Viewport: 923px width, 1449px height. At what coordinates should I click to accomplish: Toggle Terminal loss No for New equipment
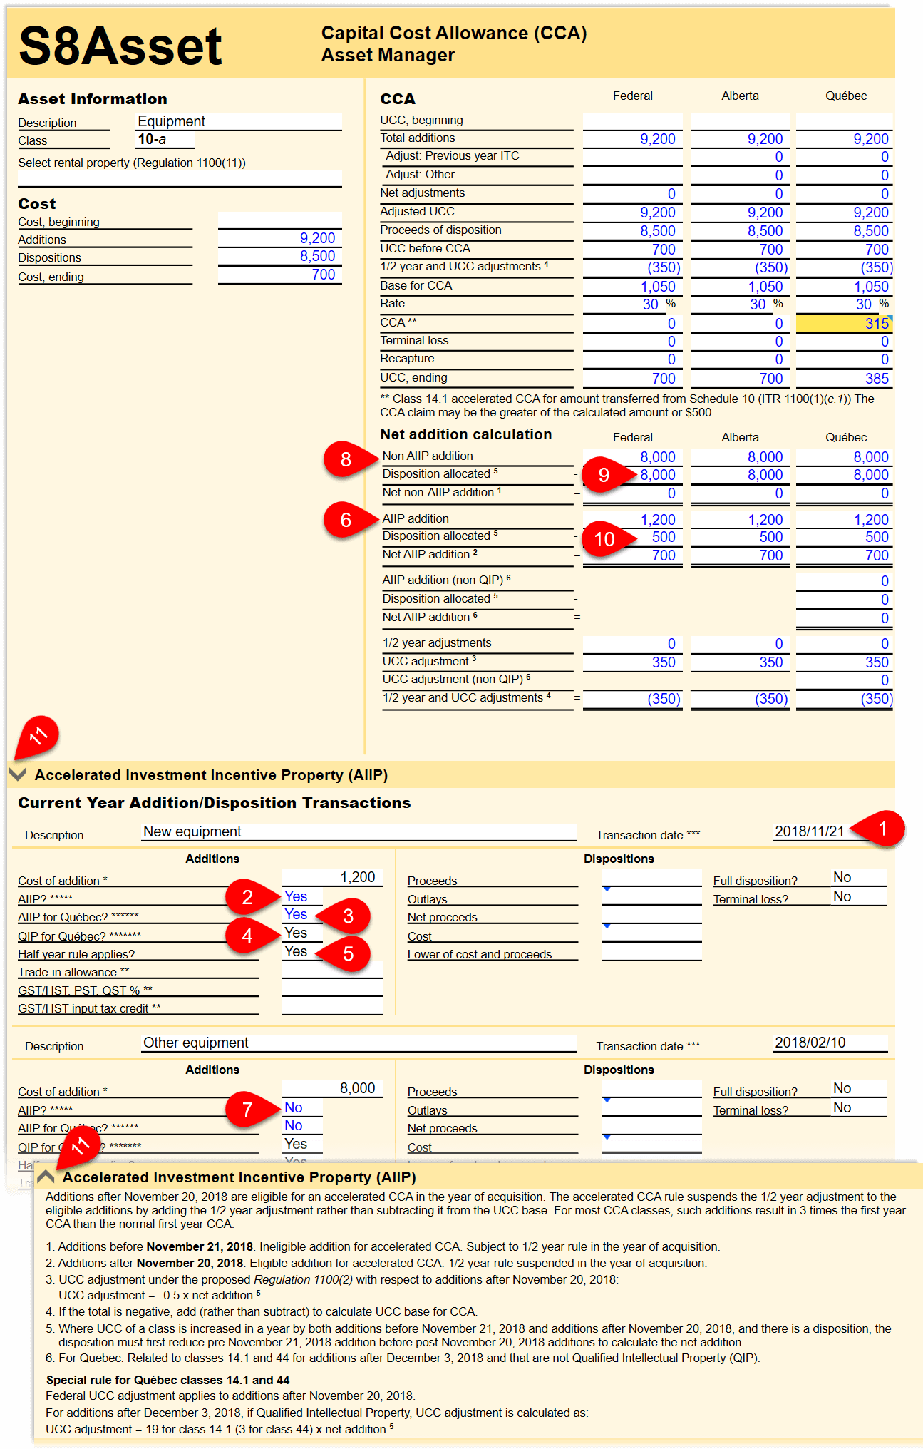(x=859, y=896)
